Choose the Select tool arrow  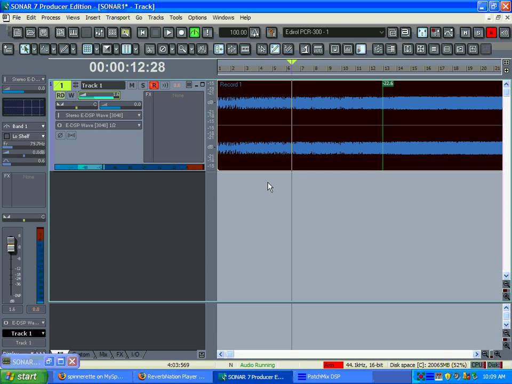(25, 49)
